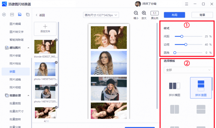Select the blonde-826027 thumbnail in file list
216x128 pixels.
point(45,47)
